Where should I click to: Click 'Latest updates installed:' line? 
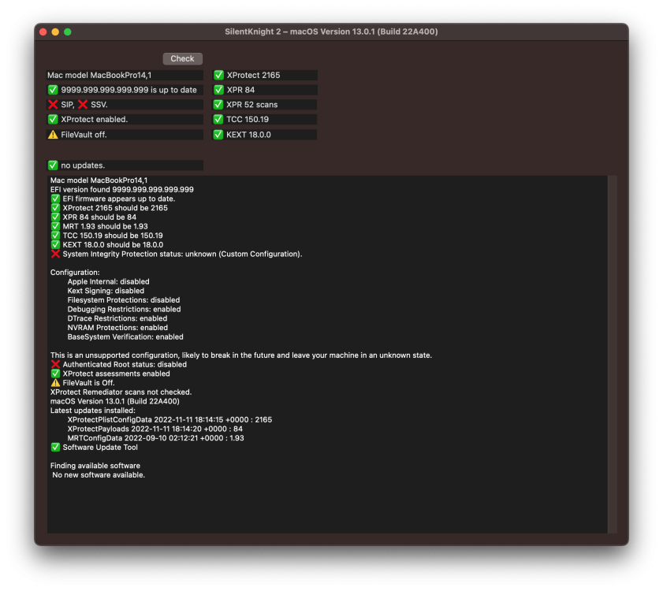point(92,411)
